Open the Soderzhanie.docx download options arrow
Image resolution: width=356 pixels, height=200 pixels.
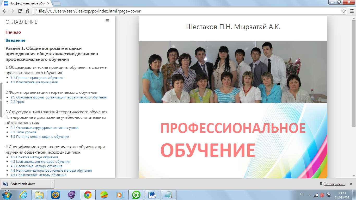[52, 184]
